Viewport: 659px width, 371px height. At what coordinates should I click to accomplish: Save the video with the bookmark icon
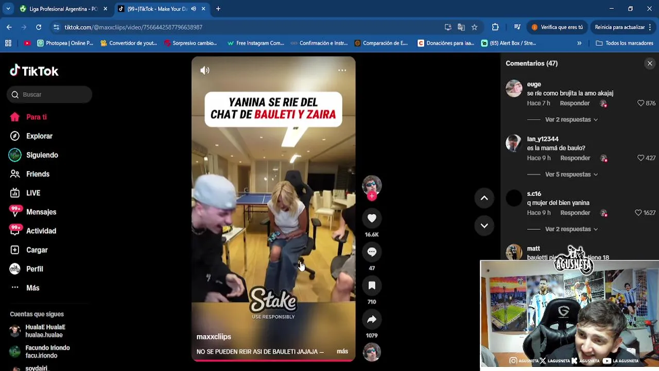(x=372, y=285)
